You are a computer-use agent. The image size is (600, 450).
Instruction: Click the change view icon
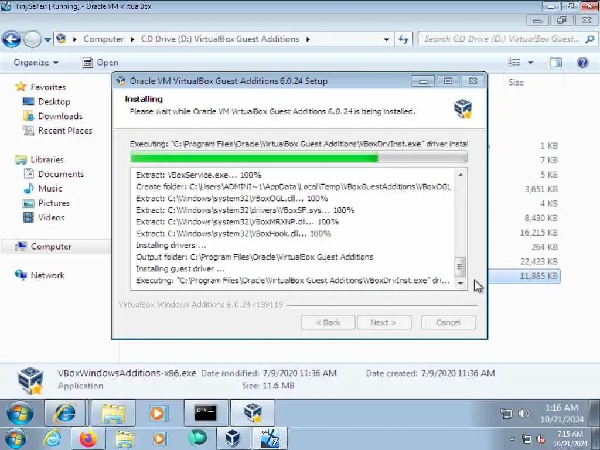[x=514, y=62]
